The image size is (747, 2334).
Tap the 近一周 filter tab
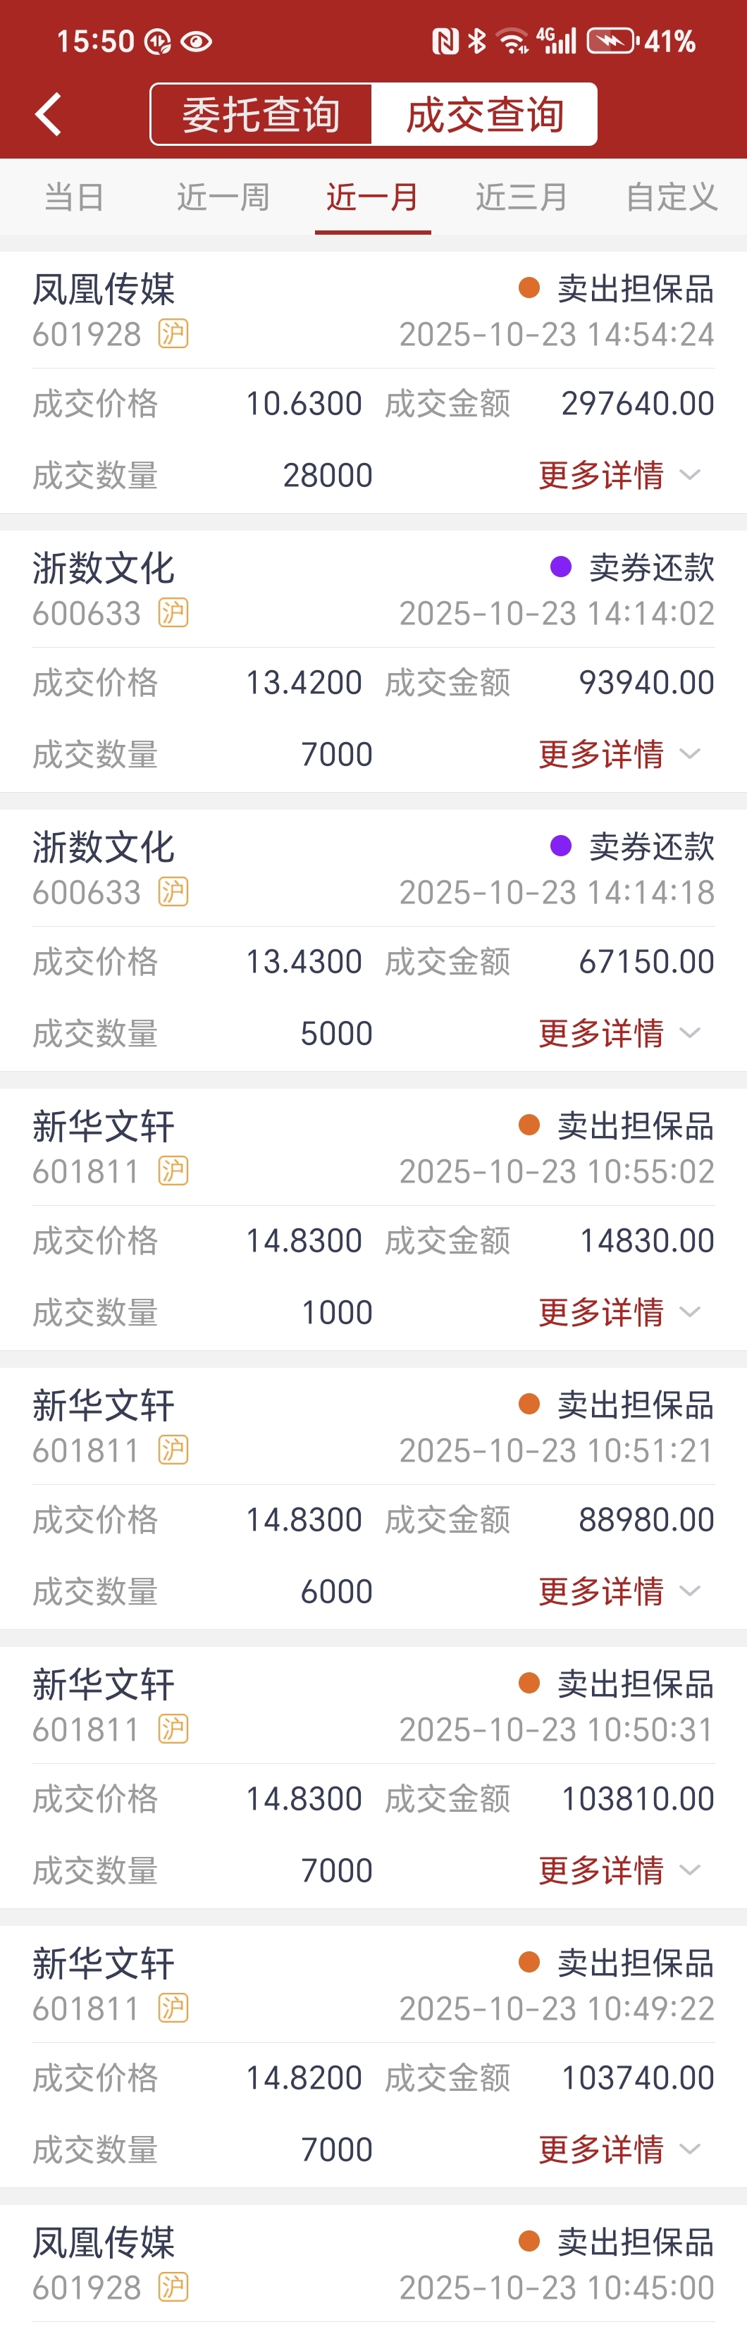pyautogui.click(x=223, y=197)
